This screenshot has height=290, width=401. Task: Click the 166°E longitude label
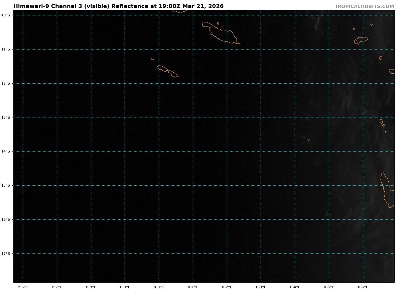coord(363,287)
